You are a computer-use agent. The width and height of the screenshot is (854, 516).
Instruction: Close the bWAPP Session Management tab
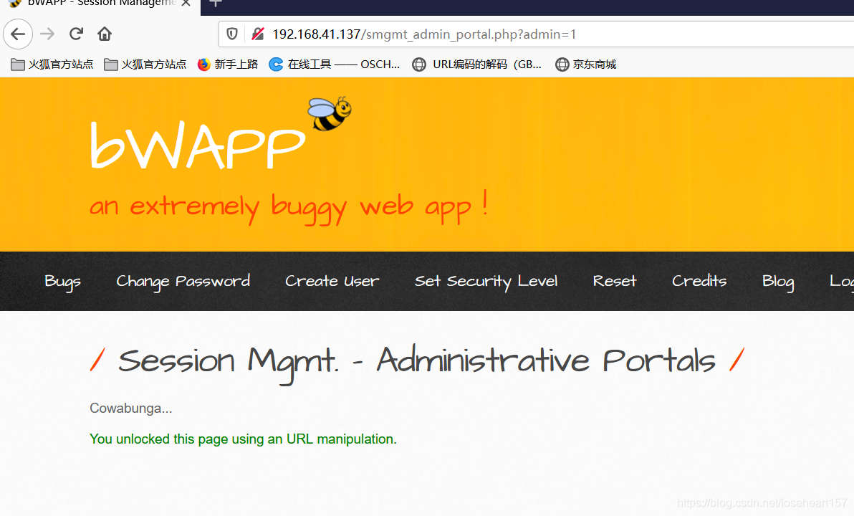186,4
